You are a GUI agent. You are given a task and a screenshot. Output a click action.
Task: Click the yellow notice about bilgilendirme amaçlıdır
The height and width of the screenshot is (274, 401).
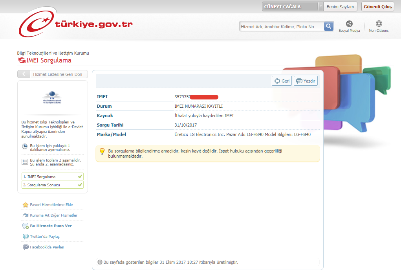point(208,154)
